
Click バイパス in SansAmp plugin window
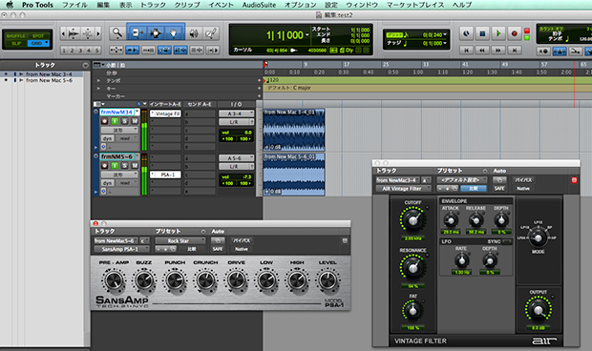pyautogui.click(x=242, y=240)
